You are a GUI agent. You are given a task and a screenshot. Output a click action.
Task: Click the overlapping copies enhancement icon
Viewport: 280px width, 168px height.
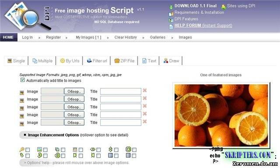[x=57, y=149]
